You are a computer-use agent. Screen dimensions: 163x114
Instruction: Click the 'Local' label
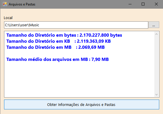pos(8,18)
